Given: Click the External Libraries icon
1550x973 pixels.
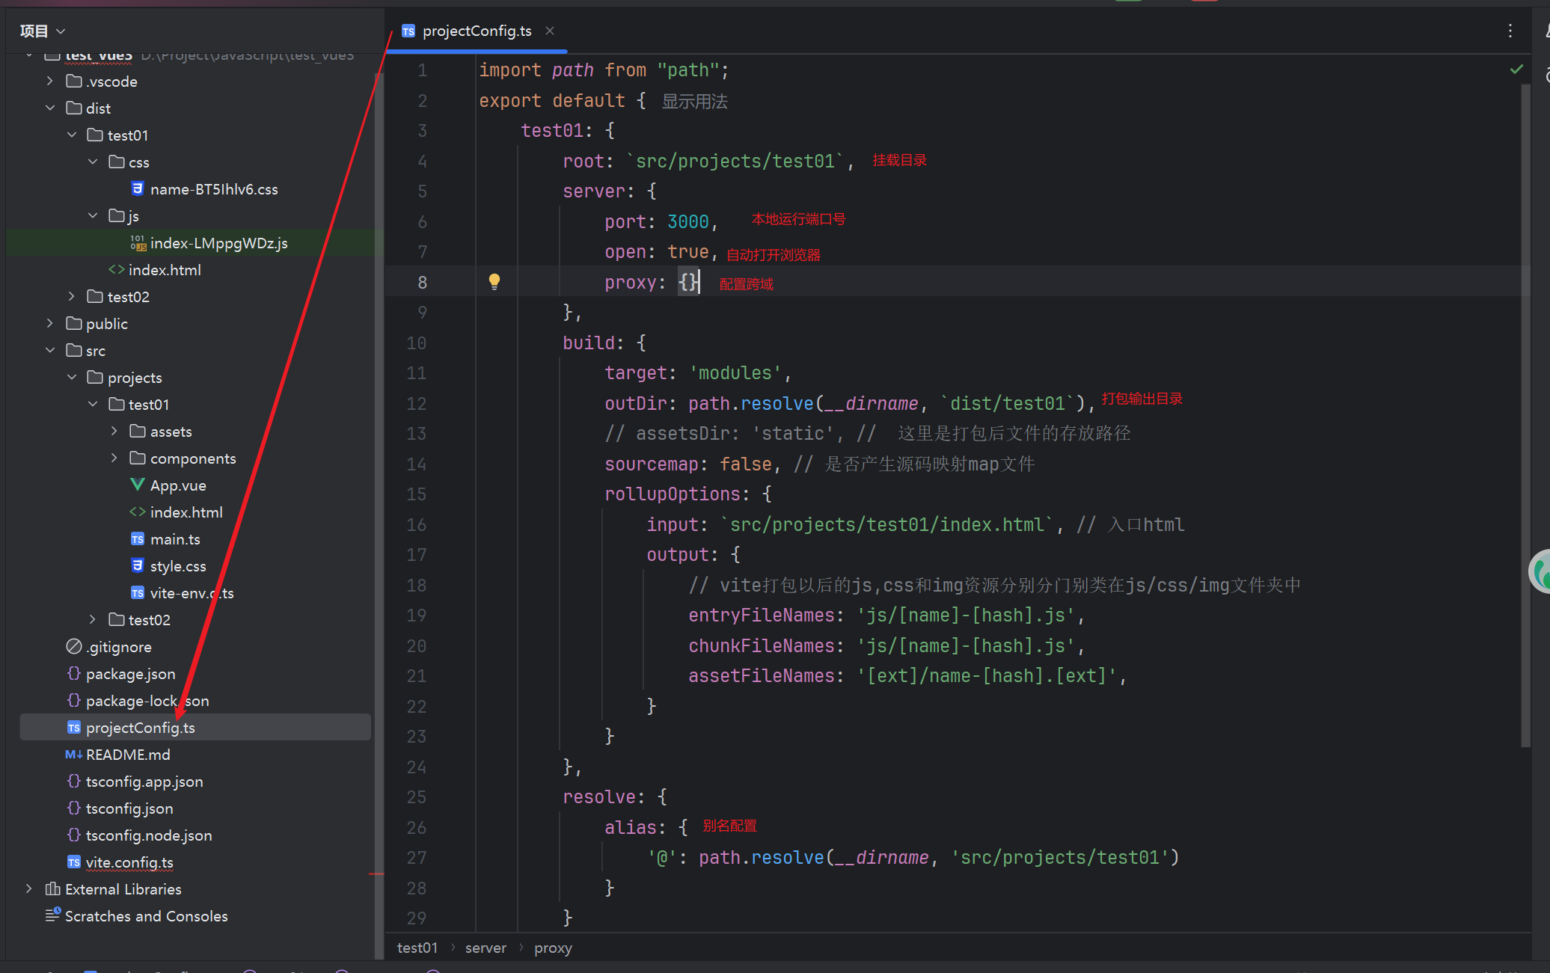Looking at the screenshot, I should click(x=52, y=888).
